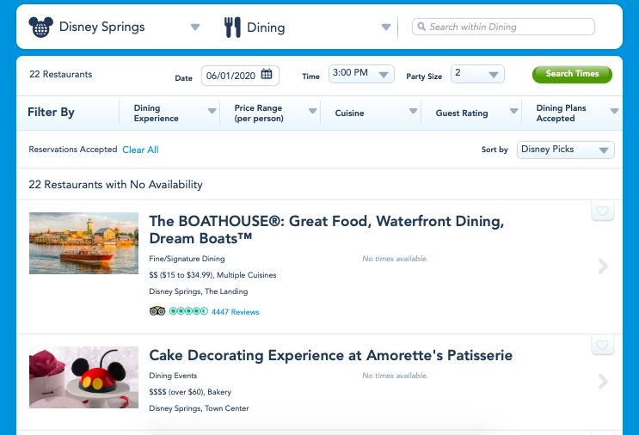The image size is (639, 435).
Task: Open the Time dropdown showing 3:00 PM
Action: point(361,74)
